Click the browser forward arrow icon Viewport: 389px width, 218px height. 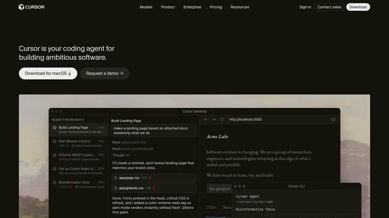tap(214, 119)
